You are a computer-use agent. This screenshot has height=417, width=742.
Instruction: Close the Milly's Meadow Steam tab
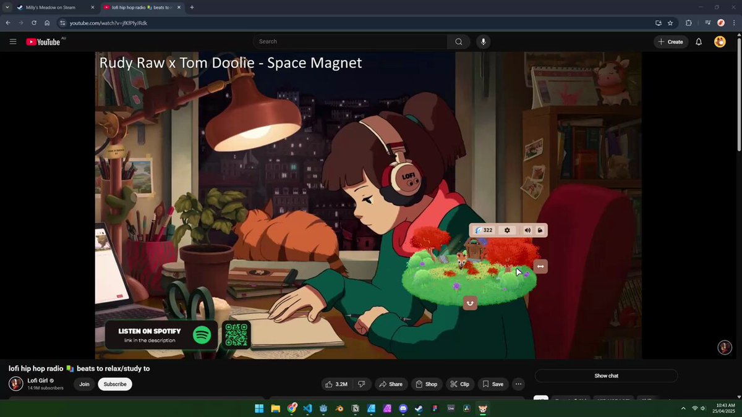click(93, 7)
